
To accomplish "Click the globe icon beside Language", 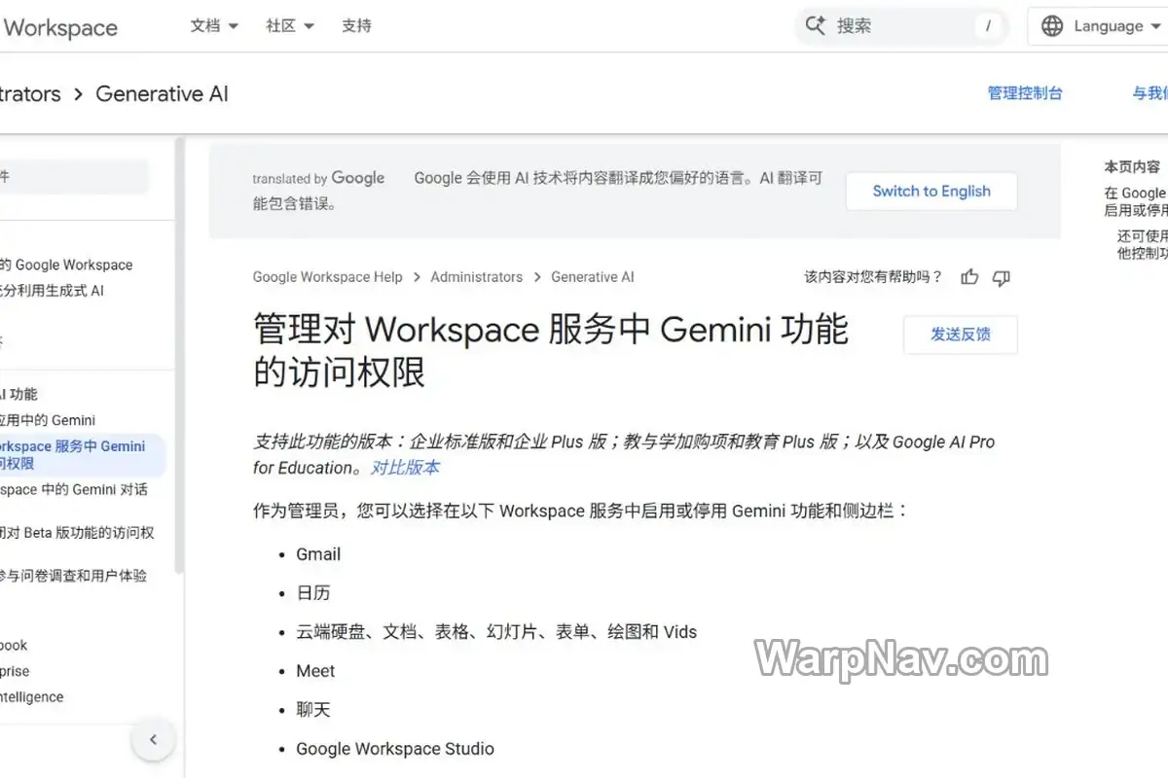I will coord(1052,26).
